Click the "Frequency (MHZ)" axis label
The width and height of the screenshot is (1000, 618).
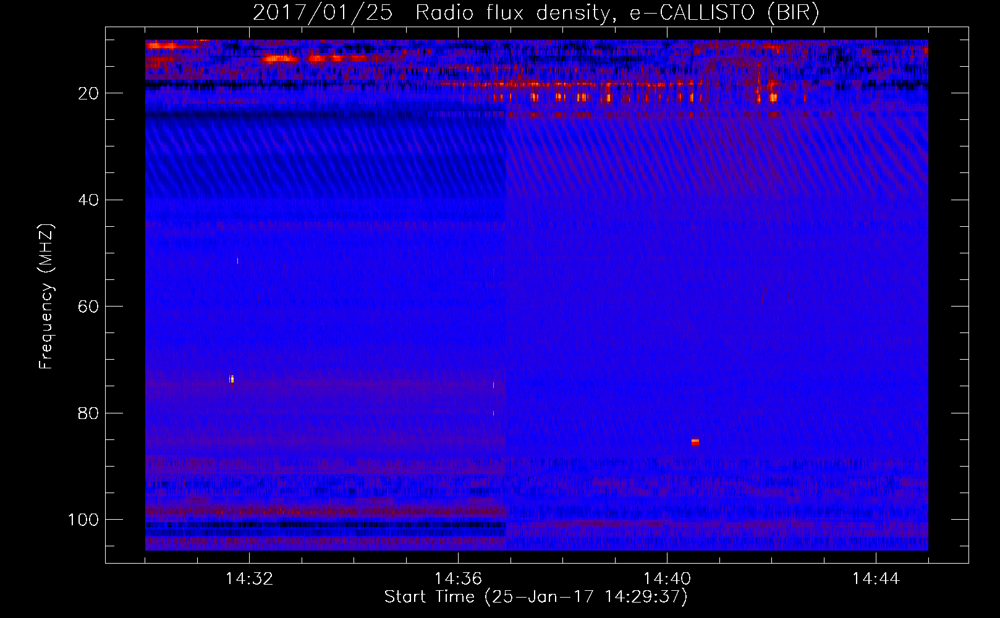[46, 296]
